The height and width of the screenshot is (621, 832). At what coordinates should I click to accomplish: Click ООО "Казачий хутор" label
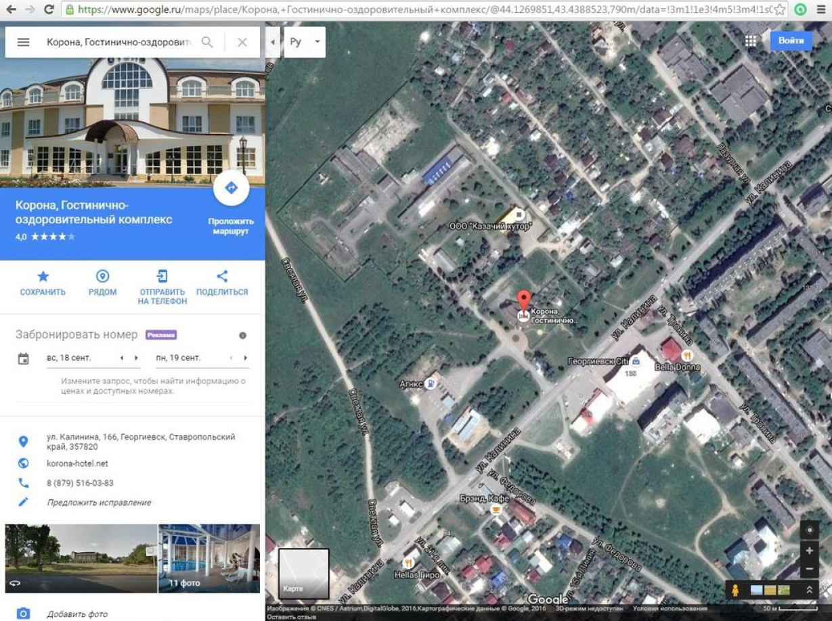pos(491,226)
